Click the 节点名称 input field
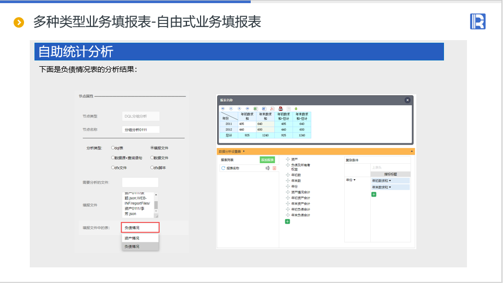 click(x=141, y=130)
